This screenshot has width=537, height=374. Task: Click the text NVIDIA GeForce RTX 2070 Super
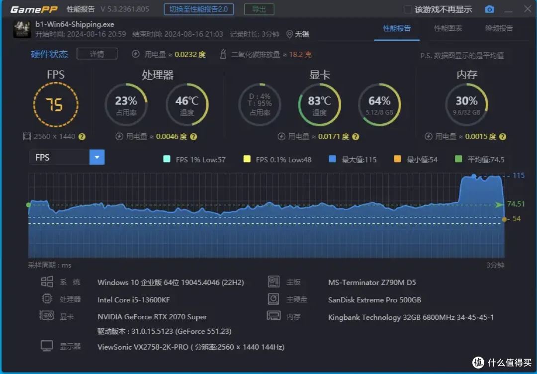[x=152, y=317]
